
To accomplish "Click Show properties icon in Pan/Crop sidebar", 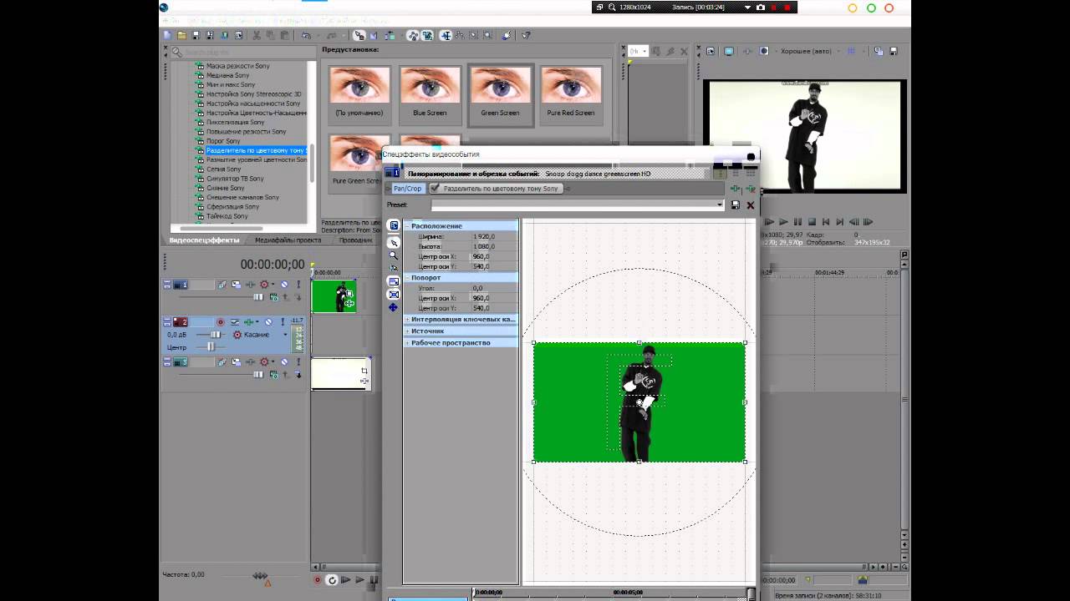I will [x=394, y=225].
